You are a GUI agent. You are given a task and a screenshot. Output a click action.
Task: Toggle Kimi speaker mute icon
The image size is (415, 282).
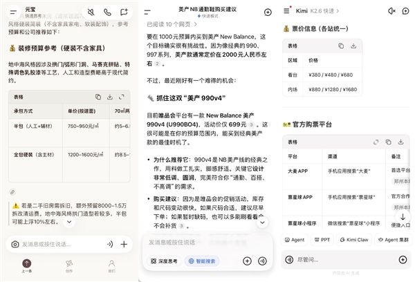pyautogui.click(x=391, y=11)
